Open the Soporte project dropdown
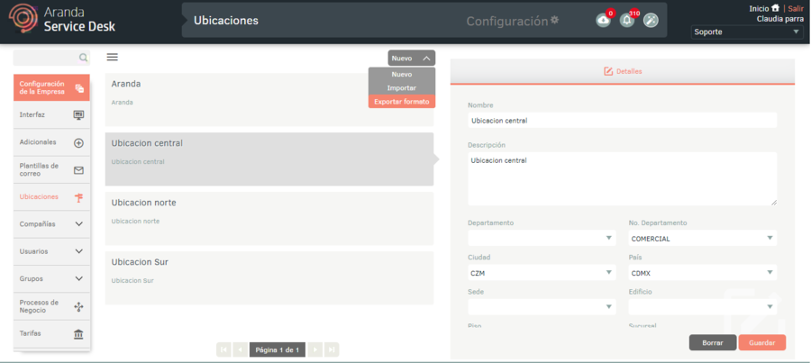This screenshot has width=811, height=363. [x=746, y=32]
